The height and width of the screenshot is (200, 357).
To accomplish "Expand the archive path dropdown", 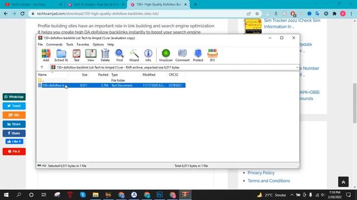I will pyautogui.click(x=297, y=67).
